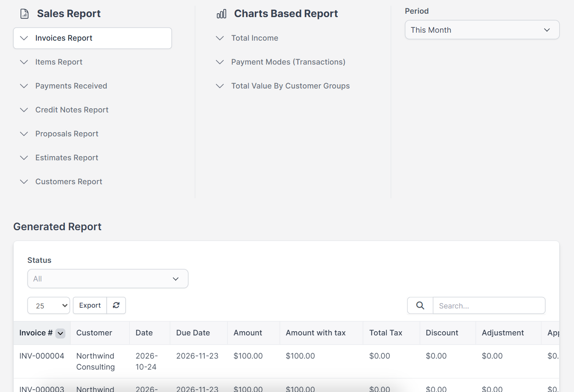Click due date 2026-11-23 in INV-000004 row
The width and height of the screenshot is (574, 392).
[x=197, y=356]
